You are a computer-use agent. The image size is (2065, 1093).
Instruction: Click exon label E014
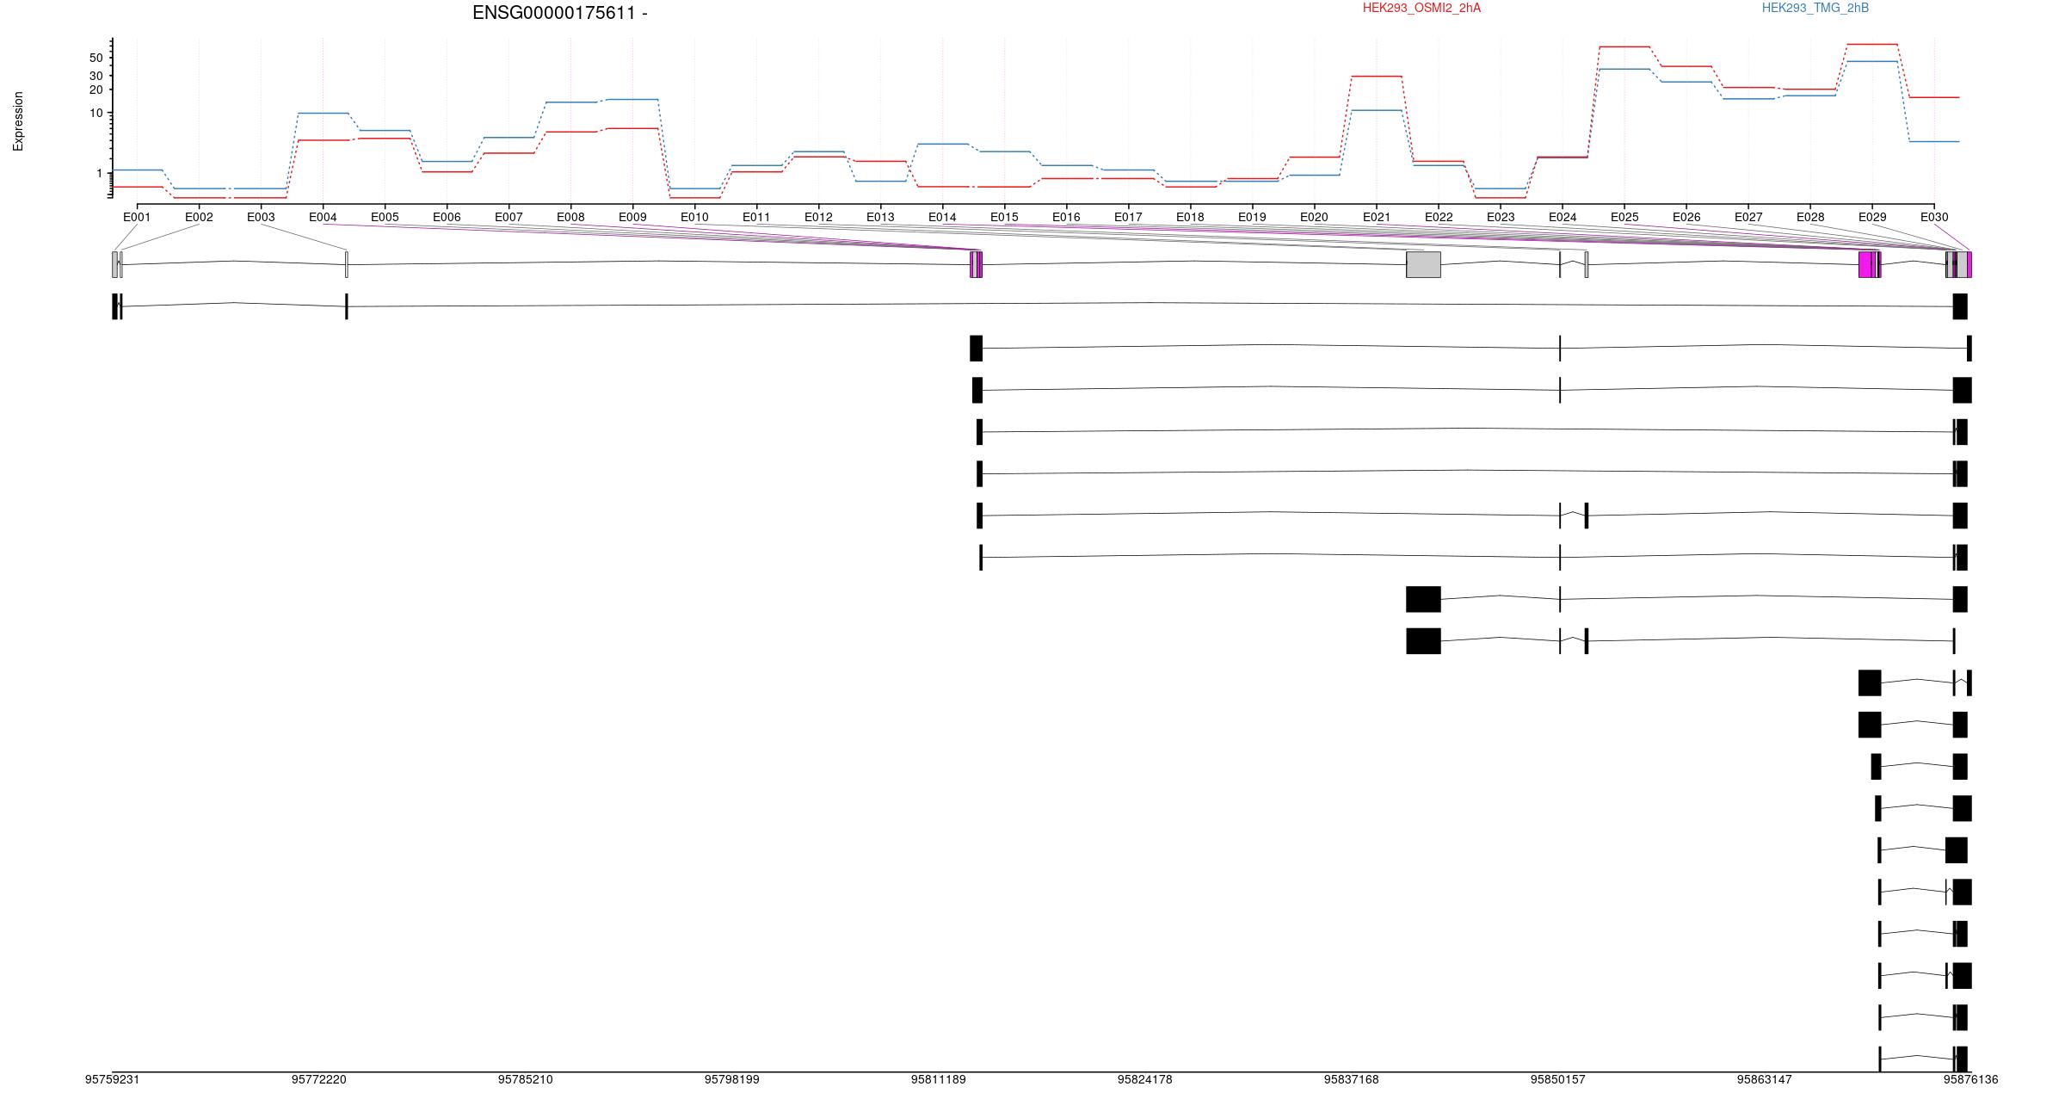click(x=942, y=217)
